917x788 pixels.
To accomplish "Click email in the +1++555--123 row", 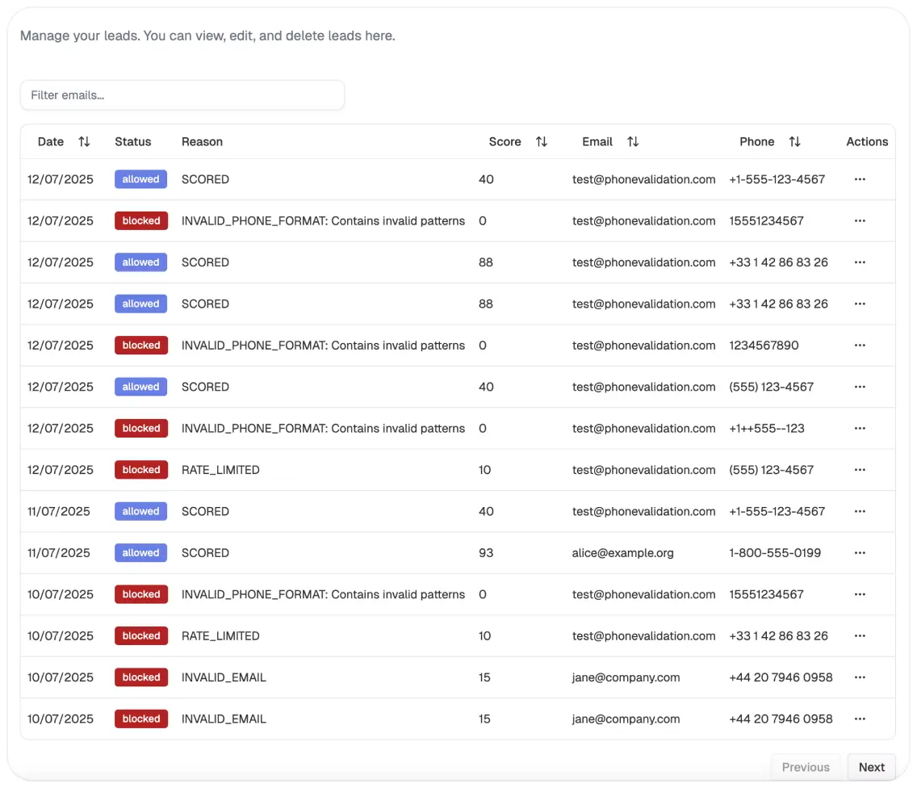I will [x=644, y=428].
